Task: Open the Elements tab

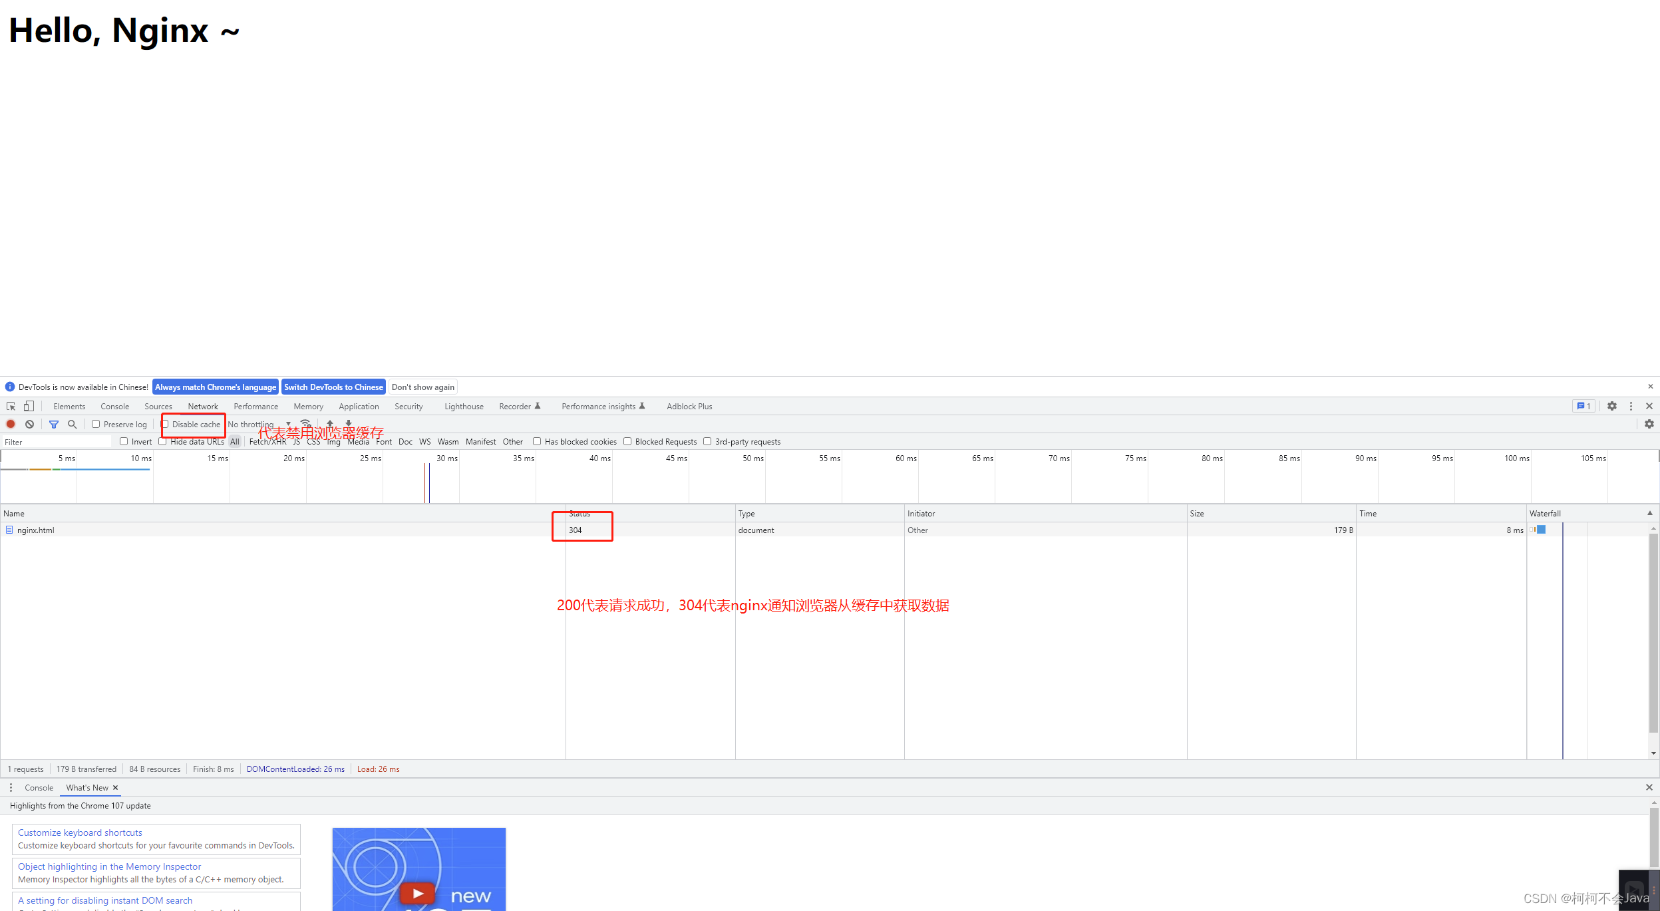Action: pos(69,406)
